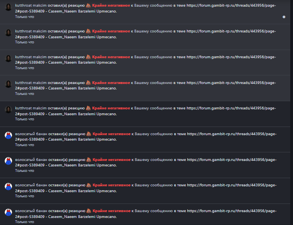Viewport: 293px width, 225px height.
Task: Open волосатый банан username in the last notification
Action: point(31,211)
